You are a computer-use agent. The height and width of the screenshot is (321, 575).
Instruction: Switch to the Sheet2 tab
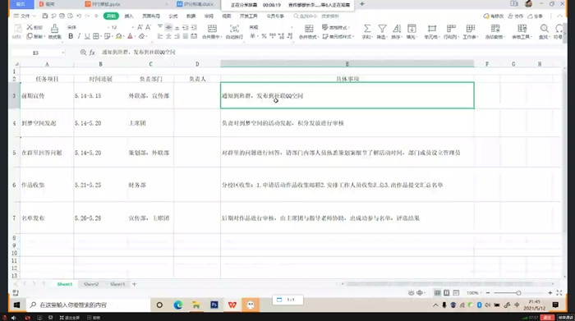tap(91, 284)
